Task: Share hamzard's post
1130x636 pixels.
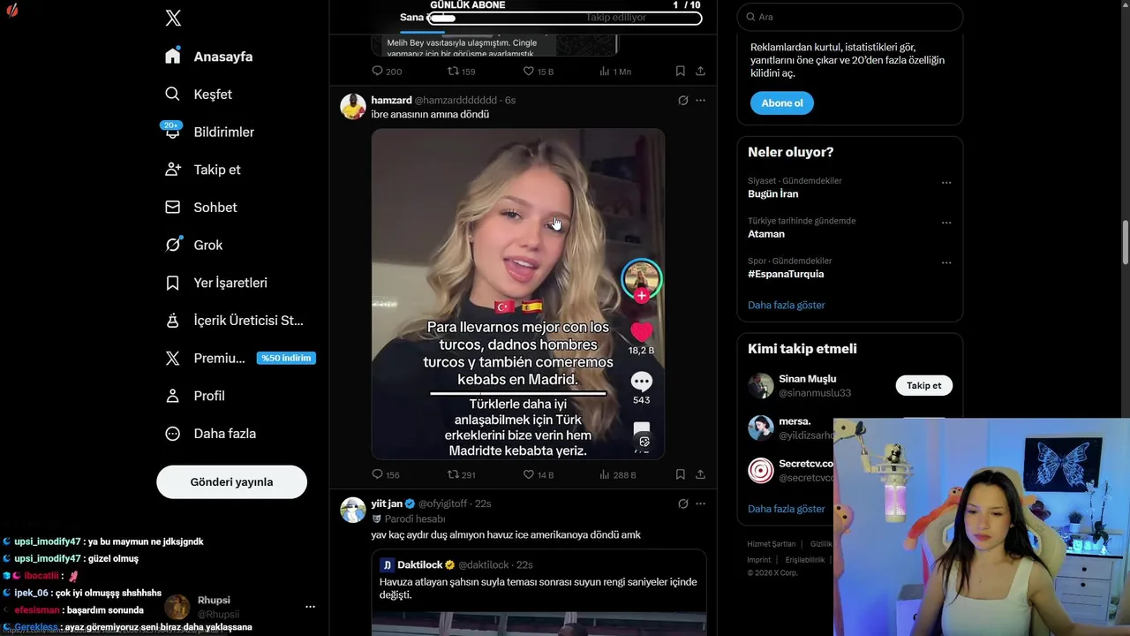Action: (x=700, y=474)
